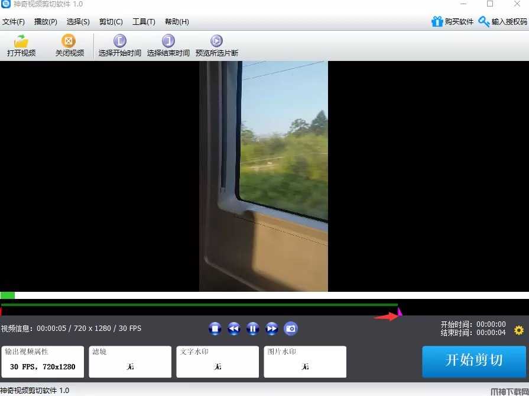Open the Help (帮助) menu

[177, 22]
